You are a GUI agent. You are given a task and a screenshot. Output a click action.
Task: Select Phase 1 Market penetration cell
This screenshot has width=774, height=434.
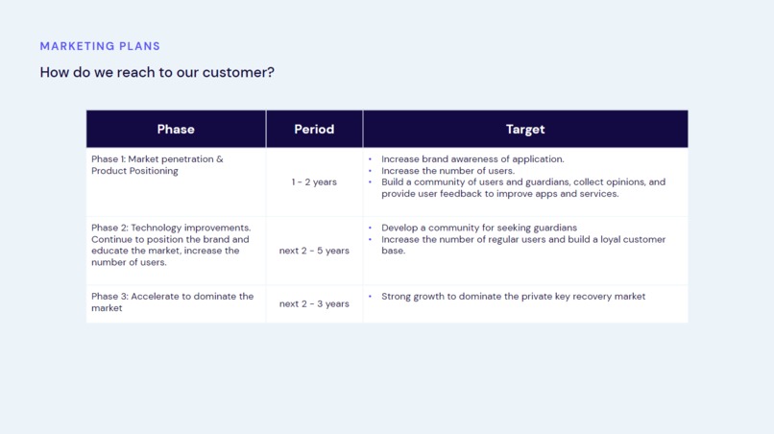tap(176, 182)
